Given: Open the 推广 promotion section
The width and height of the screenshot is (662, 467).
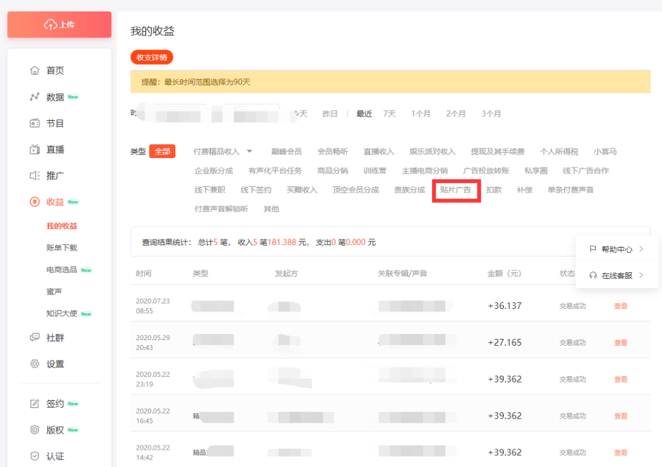Looking at the screenshot, I should (x=46, y=175).
